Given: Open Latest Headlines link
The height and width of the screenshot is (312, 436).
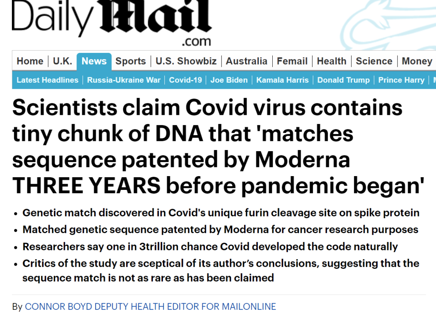Looking at the screenshot, I should click(x=47, y=80).
